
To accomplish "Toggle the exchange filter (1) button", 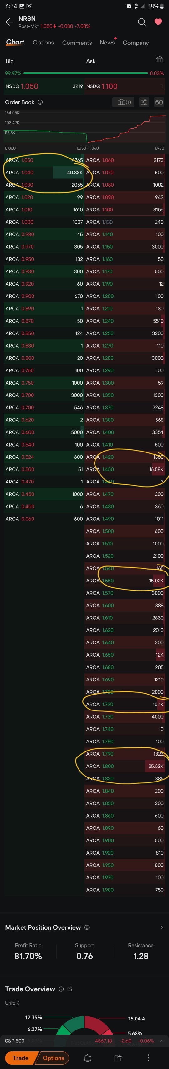I will coord(124,102).
